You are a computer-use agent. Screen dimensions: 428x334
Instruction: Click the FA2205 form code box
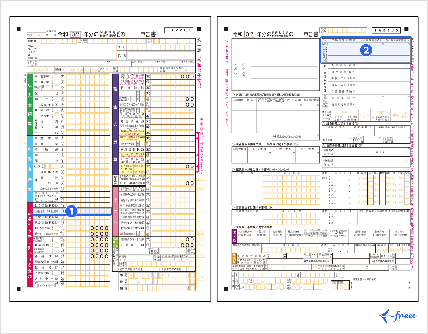click(179, 30)
